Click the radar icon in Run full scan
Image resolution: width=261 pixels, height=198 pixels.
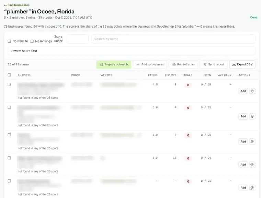[174, 64]
